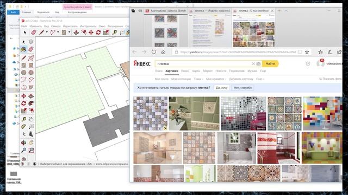Viewport: 348px width, 195px height.
Task: Open Ещё in the Yandex services row
Action: coord(263,71)
